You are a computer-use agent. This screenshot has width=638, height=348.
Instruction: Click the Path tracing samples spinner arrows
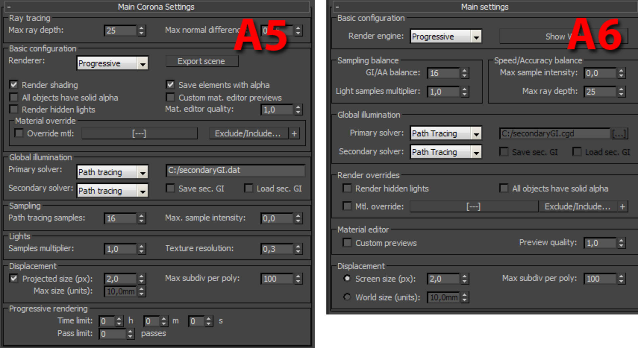142,218
